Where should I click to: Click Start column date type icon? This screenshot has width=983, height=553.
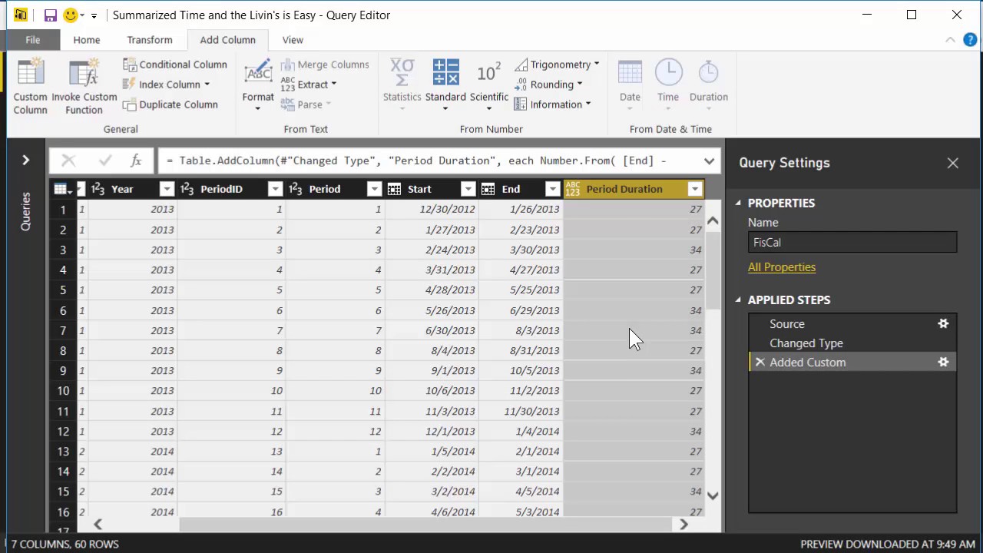pyautogui.click(x=395, y=189)
